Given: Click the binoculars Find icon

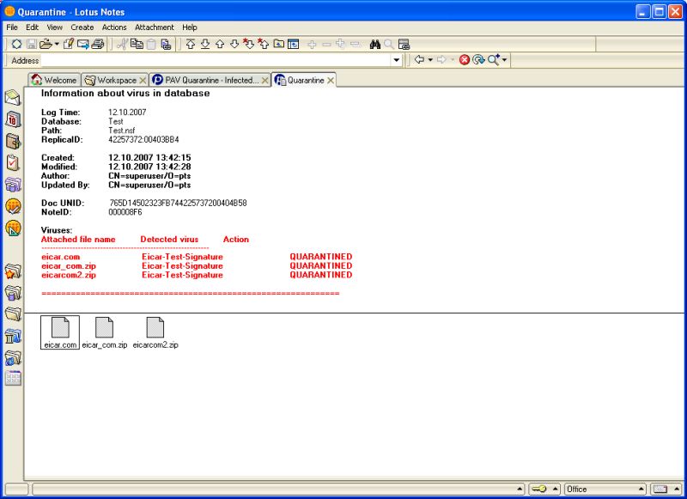Looking at the screenshot, I should pyautogui.click(x=375, y=45).
